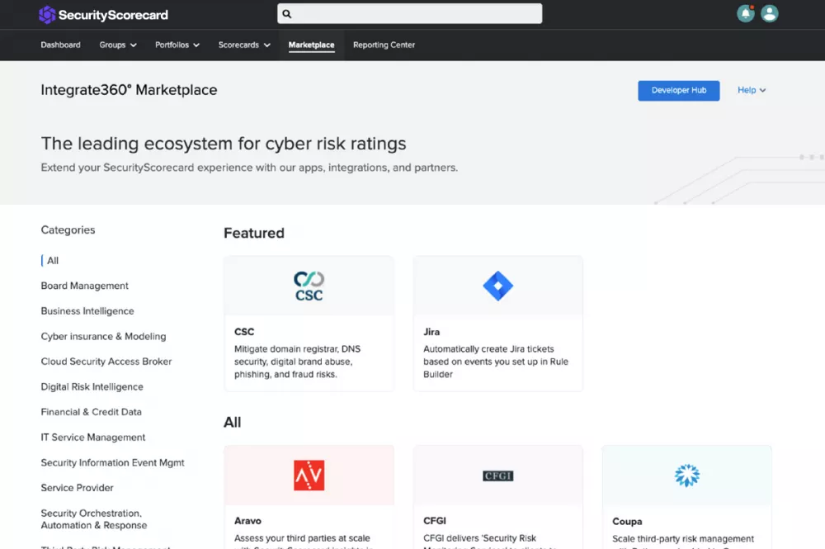Image resolution: width=825 pixels, height=549 pixels.
Task: Open the notifications bell icon
Action: click(745, 14)
